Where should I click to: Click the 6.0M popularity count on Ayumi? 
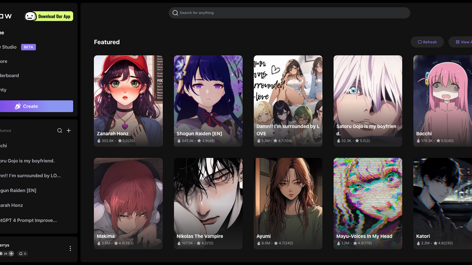pyautogui.click(x=266, y=243)
